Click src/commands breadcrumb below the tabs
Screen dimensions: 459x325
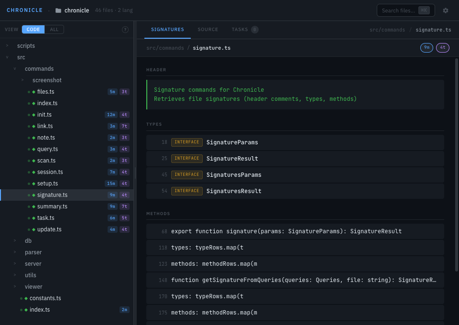point(165,48)
